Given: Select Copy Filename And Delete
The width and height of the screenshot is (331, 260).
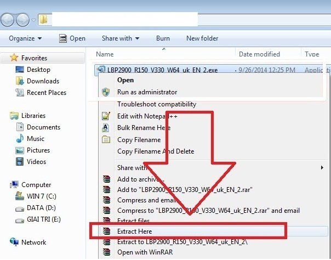Looking at the screenshot, I should pyautogui.click(x=156, y=151).
